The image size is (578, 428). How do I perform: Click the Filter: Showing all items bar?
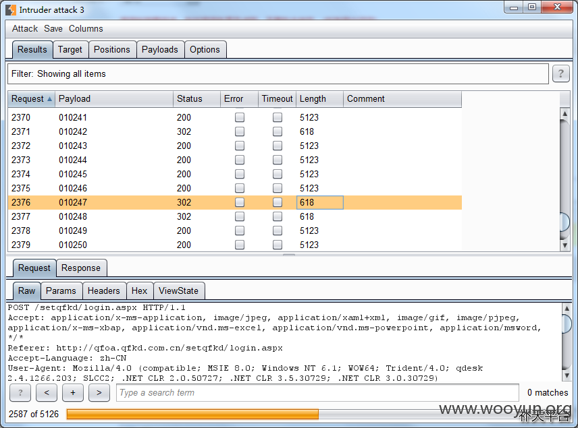278,73
